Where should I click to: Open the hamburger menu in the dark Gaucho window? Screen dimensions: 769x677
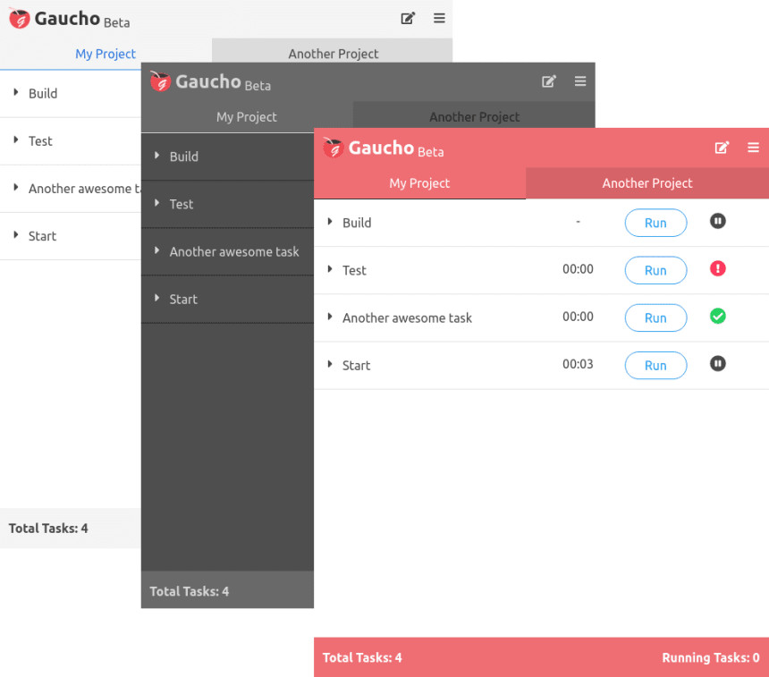580,81
